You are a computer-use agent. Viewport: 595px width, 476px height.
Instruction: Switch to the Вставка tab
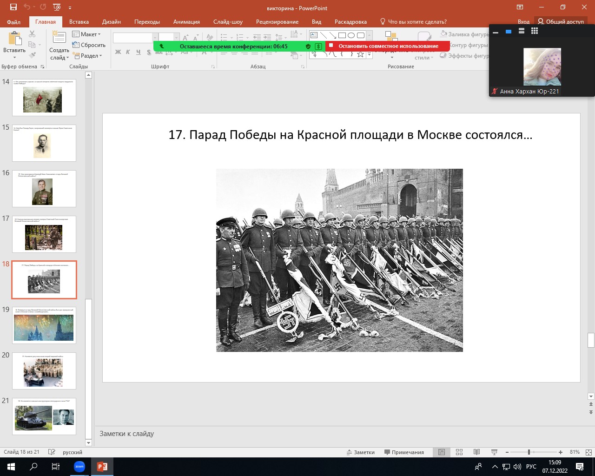[79, 22]
